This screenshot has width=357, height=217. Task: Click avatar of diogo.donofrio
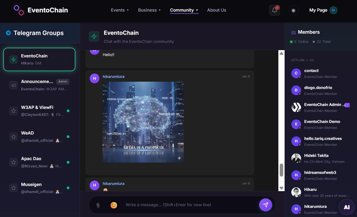point(296,90)
